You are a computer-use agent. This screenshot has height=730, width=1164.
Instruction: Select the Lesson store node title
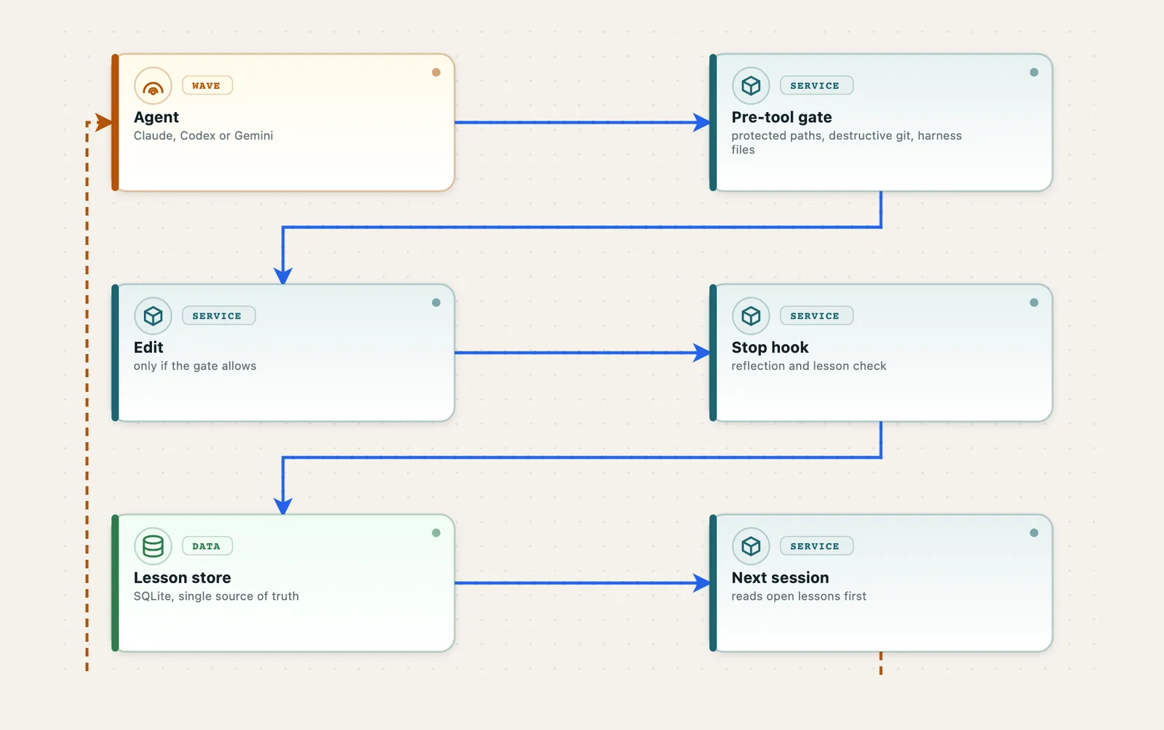tap(183, 578)
